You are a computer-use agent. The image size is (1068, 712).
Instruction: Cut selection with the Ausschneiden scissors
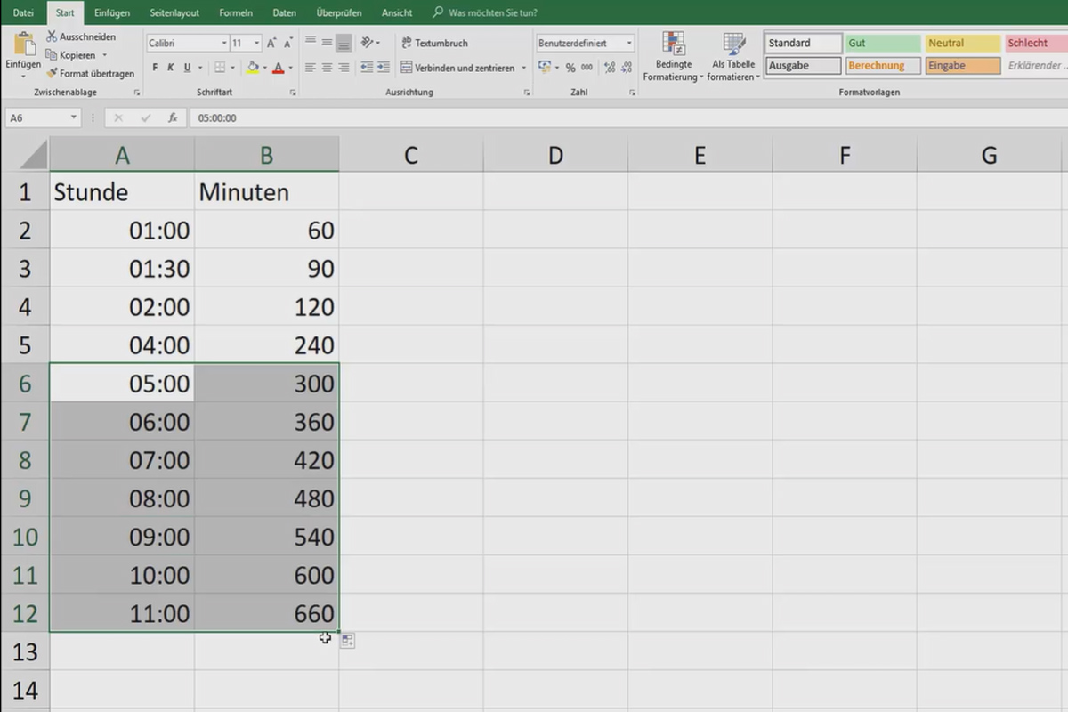click(x=53, y=36)
